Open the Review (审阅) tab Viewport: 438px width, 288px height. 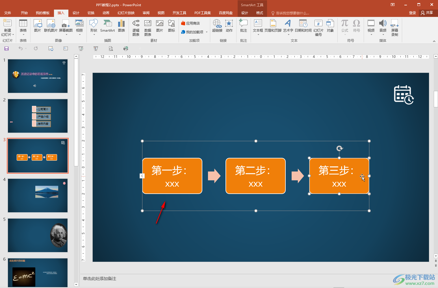[146, 13]
